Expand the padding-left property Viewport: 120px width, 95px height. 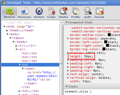pyautogui.click(x=68, y=63)
